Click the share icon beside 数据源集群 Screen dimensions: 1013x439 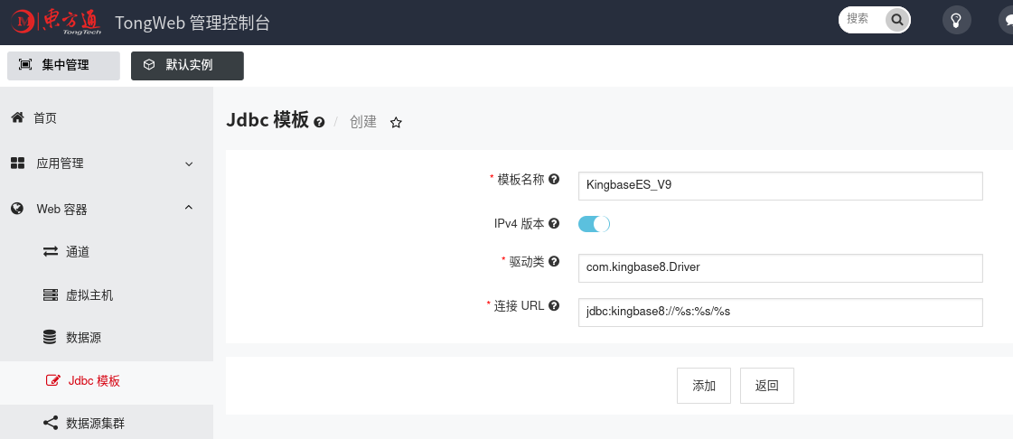pyautogui.click(x=51, y=423)
